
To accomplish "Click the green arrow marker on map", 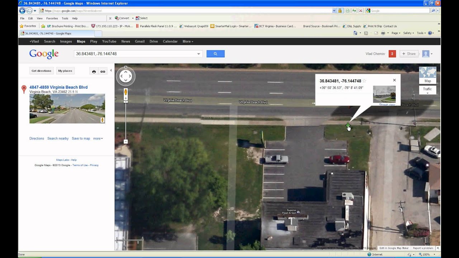I will 348,125.
